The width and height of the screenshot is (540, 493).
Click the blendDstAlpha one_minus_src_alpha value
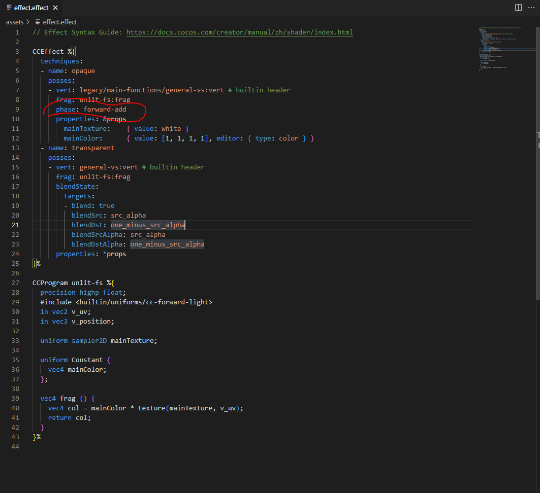pos(167,244)
